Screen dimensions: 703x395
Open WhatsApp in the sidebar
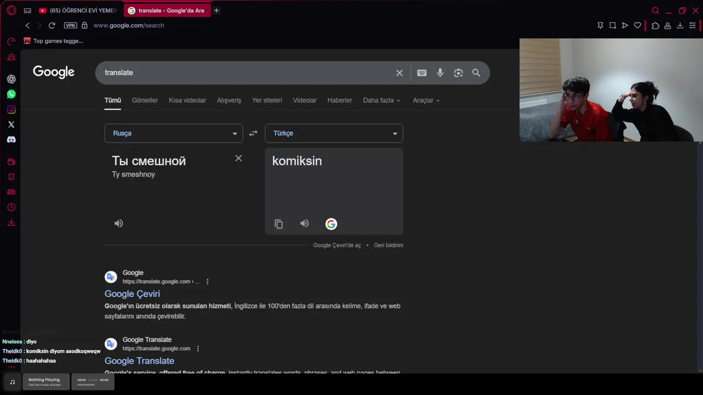point(11,94)
